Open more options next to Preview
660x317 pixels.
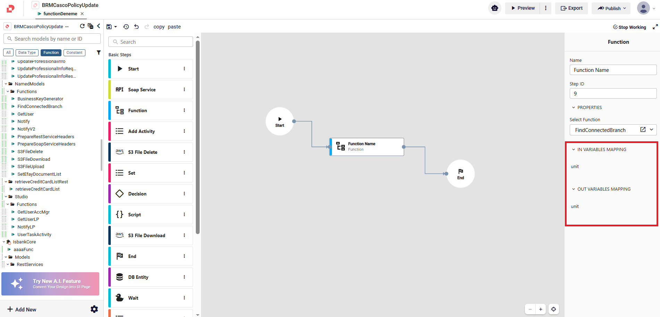click(546, 8)
